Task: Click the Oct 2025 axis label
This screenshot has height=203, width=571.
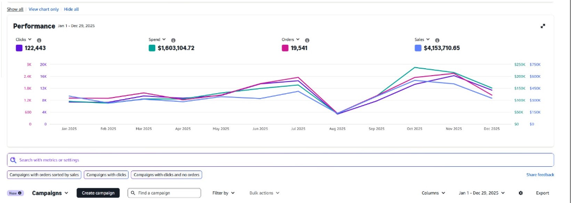Action: point(415,129)
